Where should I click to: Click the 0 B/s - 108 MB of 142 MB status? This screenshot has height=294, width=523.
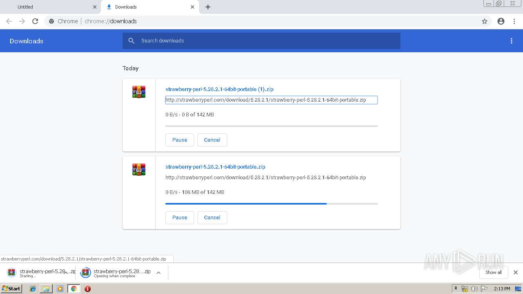[x=195, y=192]
